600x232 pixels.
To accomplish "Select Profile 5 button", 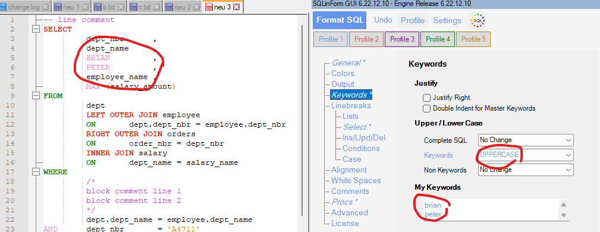I will click(473, 39).
